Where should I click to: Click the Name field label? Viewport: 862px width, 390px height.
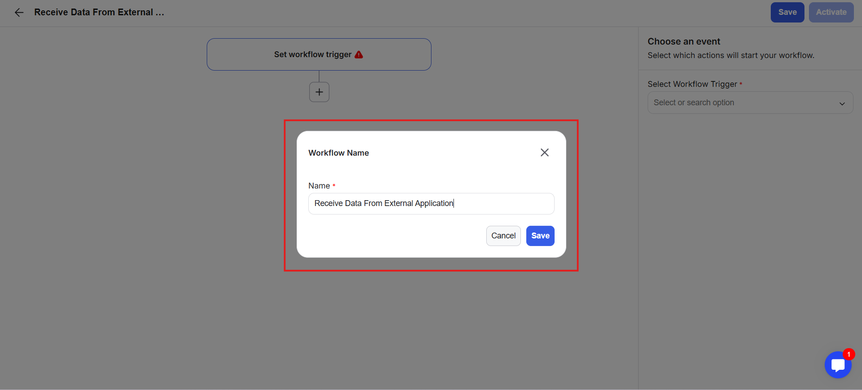click(319, 186)
